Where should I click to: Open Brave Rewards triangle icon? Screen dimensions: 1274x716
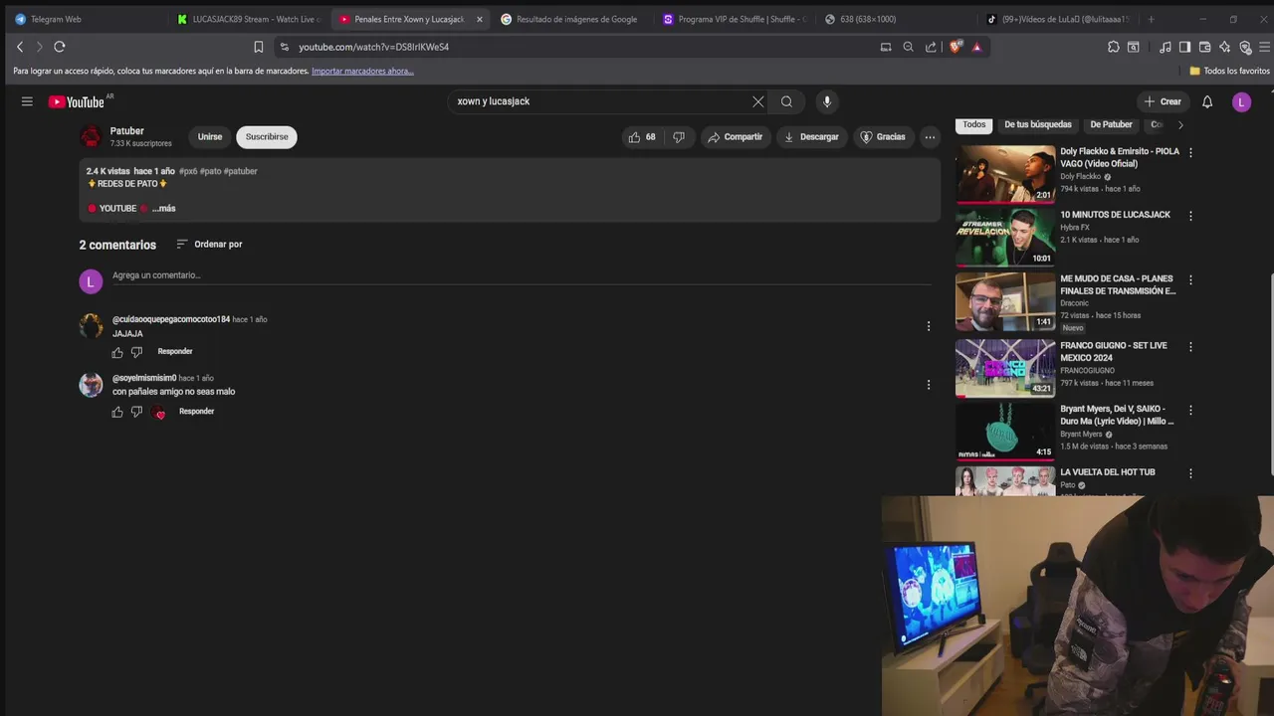pyautogui.click(x=976, y=47)
